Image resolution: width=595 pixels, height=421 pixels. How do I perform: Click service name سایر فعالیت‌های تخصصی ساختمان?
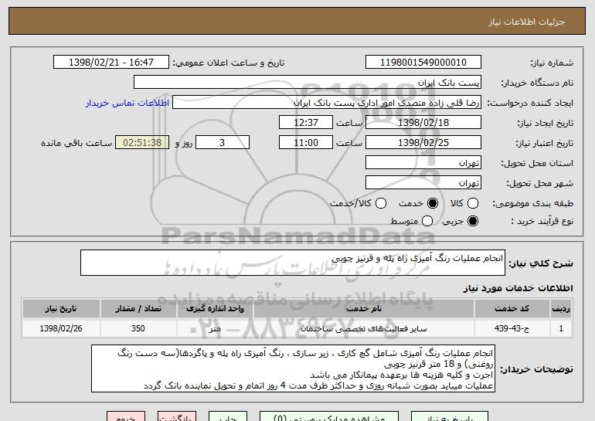pos(363,328)
